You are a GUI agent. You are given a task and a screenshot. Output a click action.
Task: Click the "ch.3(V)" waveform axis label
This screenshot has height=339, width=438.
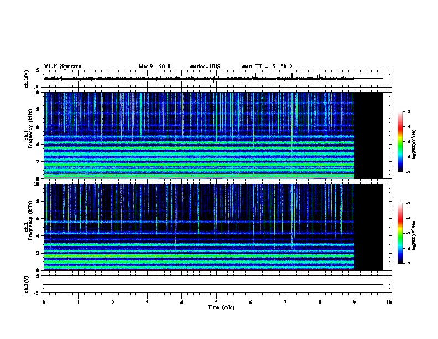26,284
